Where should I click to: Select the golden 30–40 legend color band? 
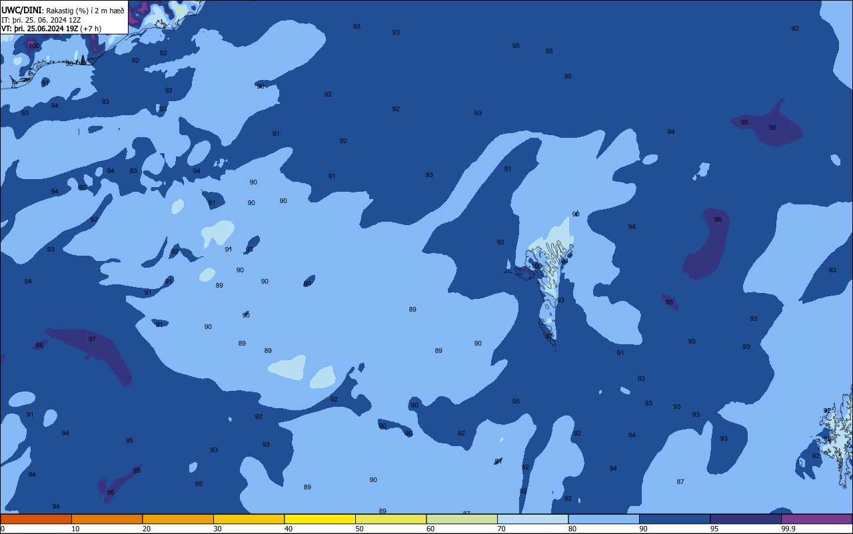pyautogui.click(x=249, y=519)
